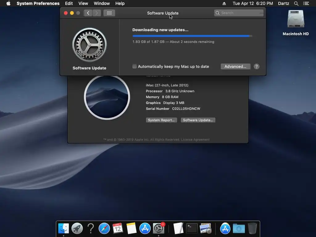
Task: Minimize the Software Update window
Action: click(x=72, y=13)
